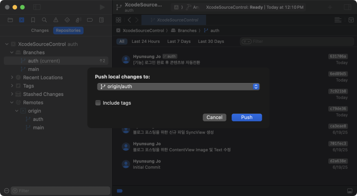The height and width of the screenshot is (196, 357).
Task: Expand the Stashed Changes group
Action: point(12,94)
